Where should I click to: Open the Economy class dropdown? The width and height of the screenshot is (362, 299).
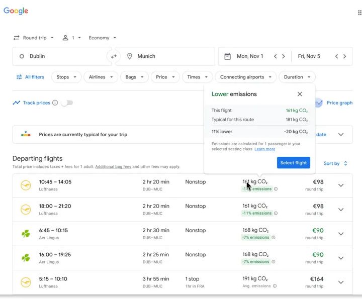click(x=102, y=38)
